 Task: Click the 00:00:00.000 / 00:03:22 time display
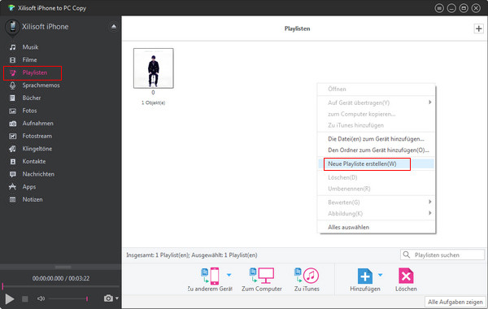pyautogui.click(x=61, y=278)
